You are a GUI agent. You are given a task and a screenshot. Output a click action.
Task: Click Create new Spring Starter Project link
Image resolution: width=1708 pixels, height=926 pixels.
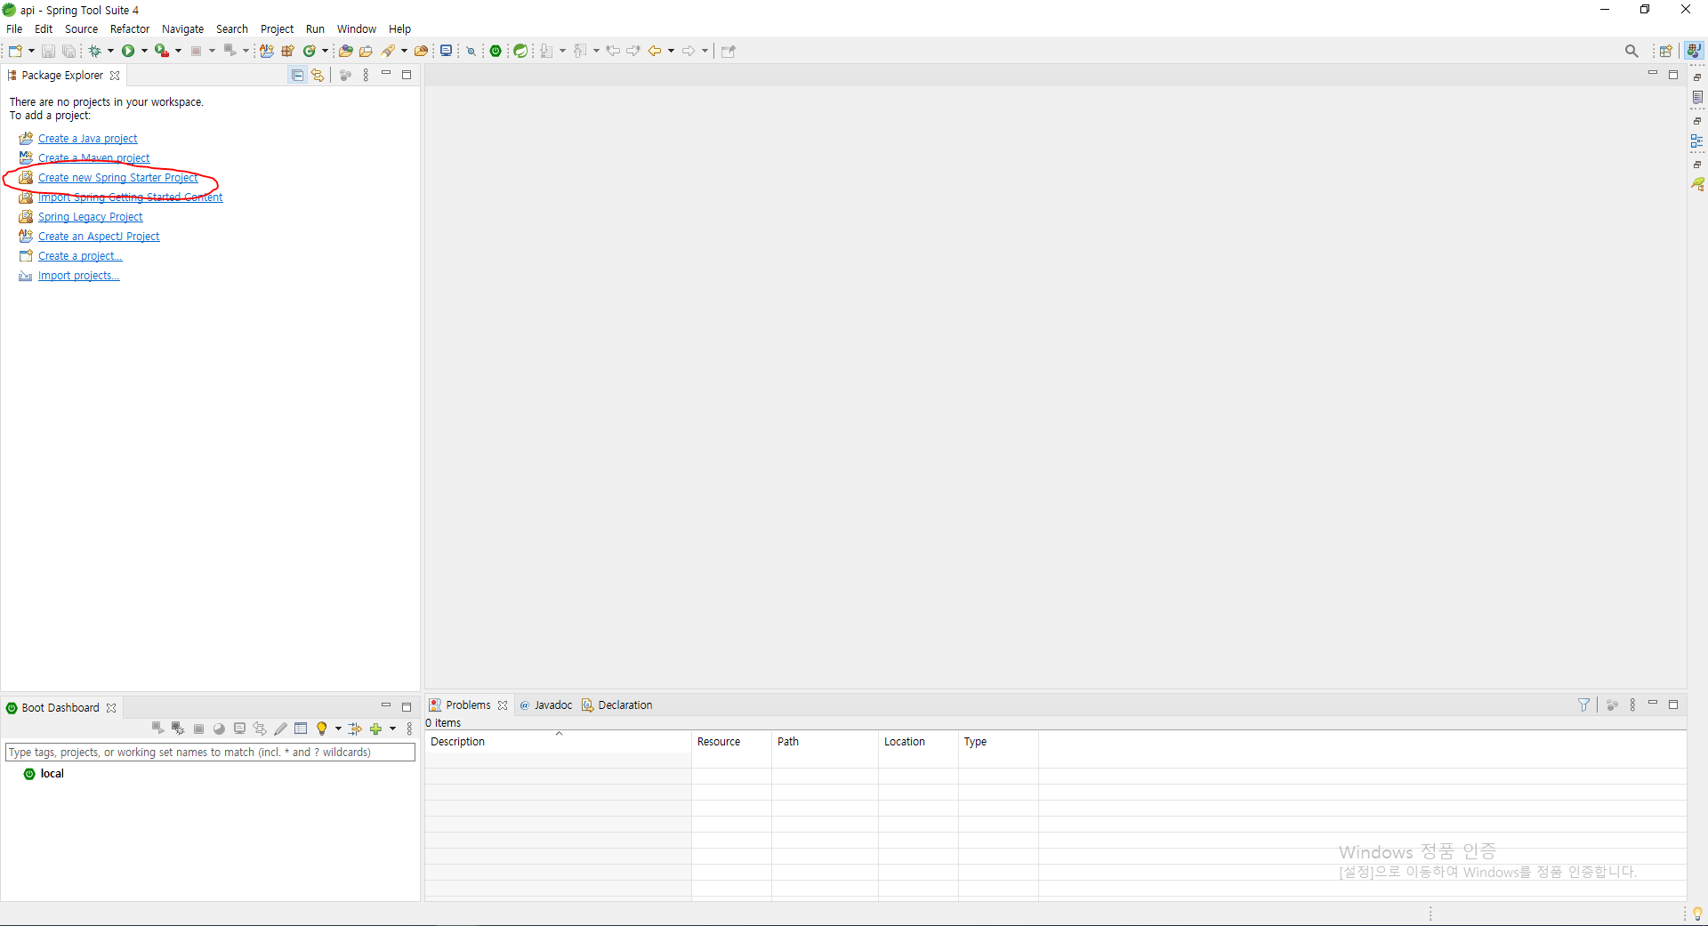click(x=117, y=178)
